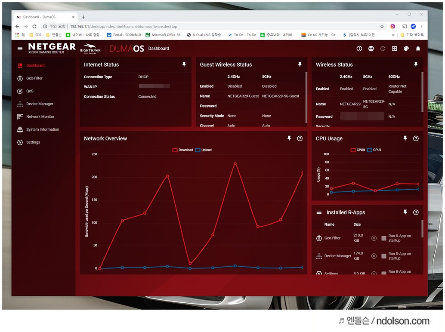
Task: Click the Installed R-Apps panel scrollbar
Action: pos(422,228)
